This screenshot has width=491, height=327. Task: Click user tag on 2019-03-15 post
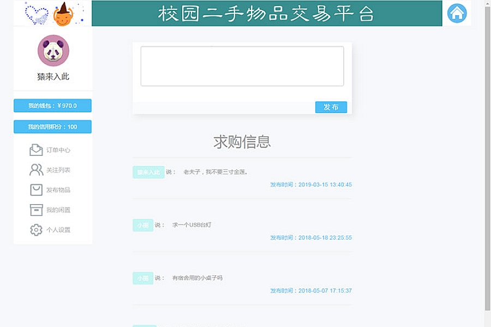[148, 172]
